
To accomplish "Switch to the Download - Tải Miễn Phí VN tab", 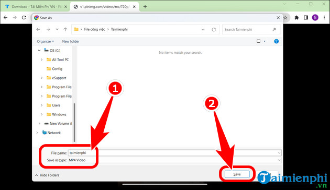I will click(x=36, y=7).
